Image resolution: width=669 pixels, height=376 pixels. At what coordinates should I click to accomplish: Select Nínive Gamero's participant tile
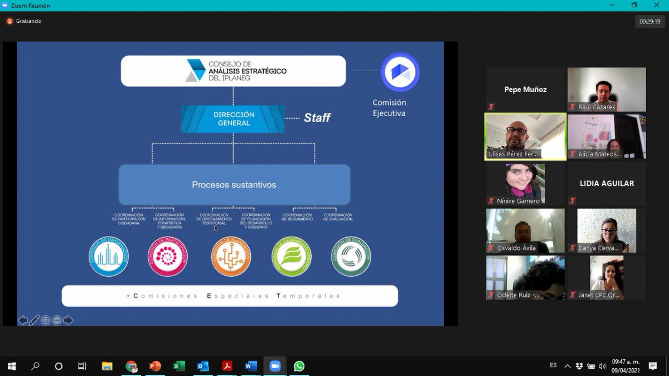point(525,184)
